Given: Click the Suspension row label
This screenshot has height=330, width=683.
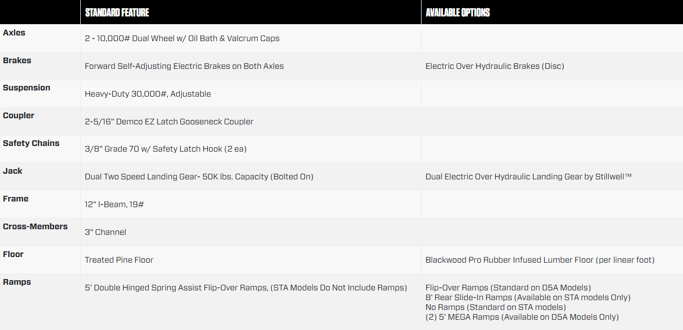Looking at the screenshot, I should [26, 88].
